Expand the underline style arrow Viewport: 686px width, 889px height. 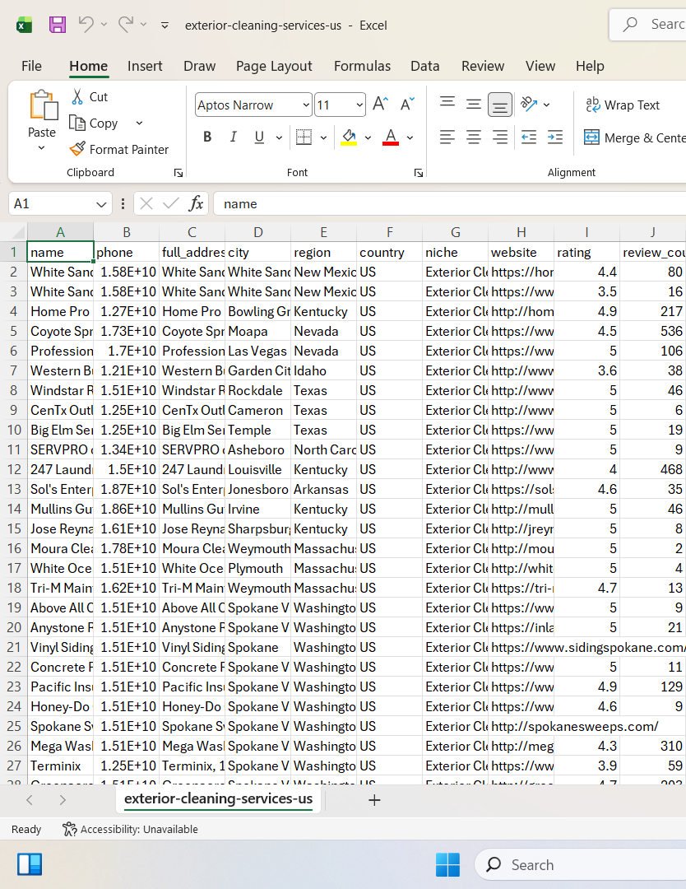point(279,137)
